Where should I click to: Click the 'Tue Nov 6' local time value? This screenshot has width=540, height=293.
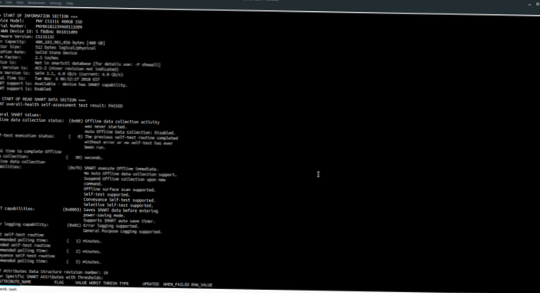point(67,79)
